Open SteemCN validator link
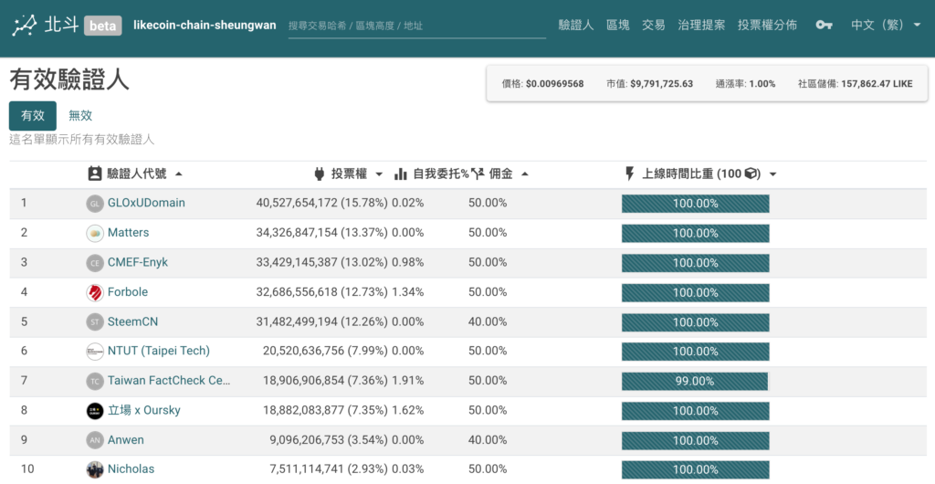Image resolution: width=935 pixels, height=484 pixels. point(132,321)
